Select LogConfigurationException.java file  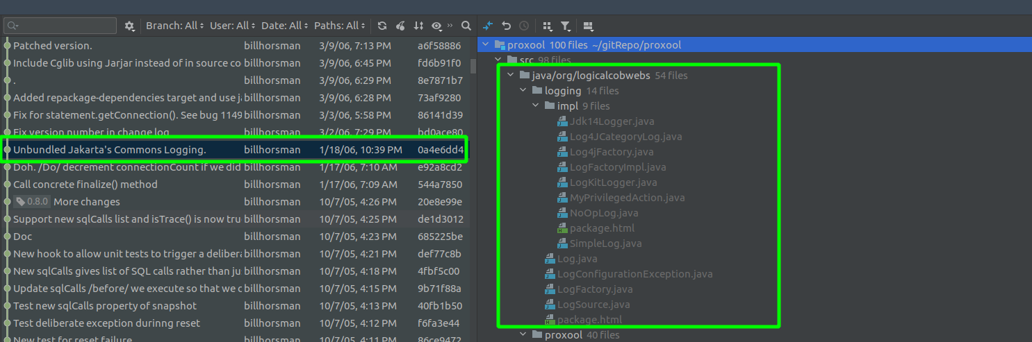click(634, 274)
